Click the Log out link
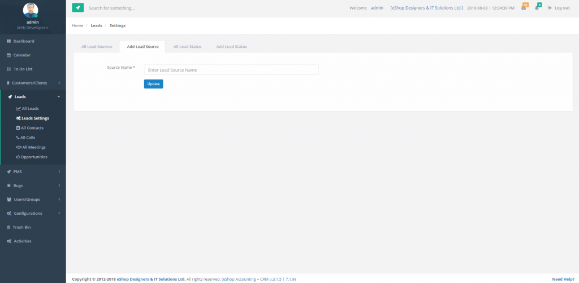Image resolution: width=579 pixels, height=283 pixels. [x=559, y=8]
